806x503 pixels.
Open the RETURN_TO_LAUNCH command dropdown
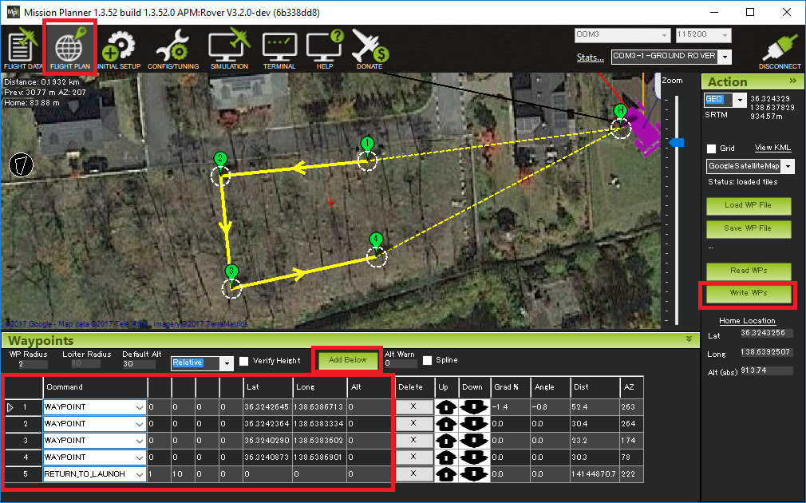(x=139, y=474)
